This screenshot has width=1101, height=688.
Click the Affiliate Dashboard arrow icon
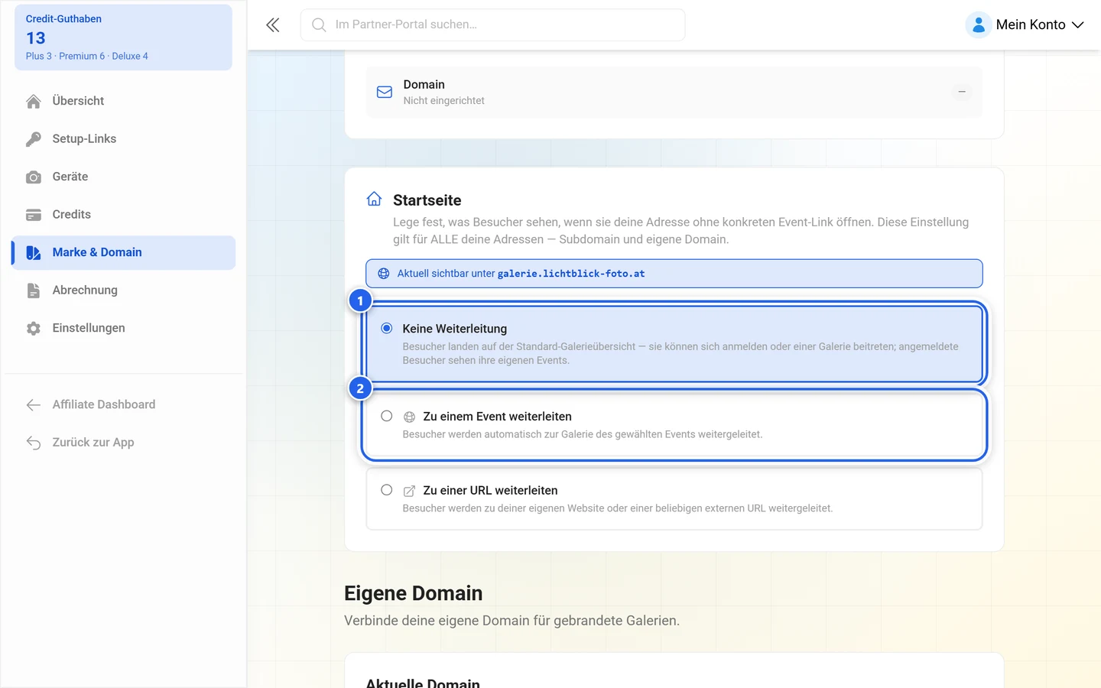coord(34,404)
